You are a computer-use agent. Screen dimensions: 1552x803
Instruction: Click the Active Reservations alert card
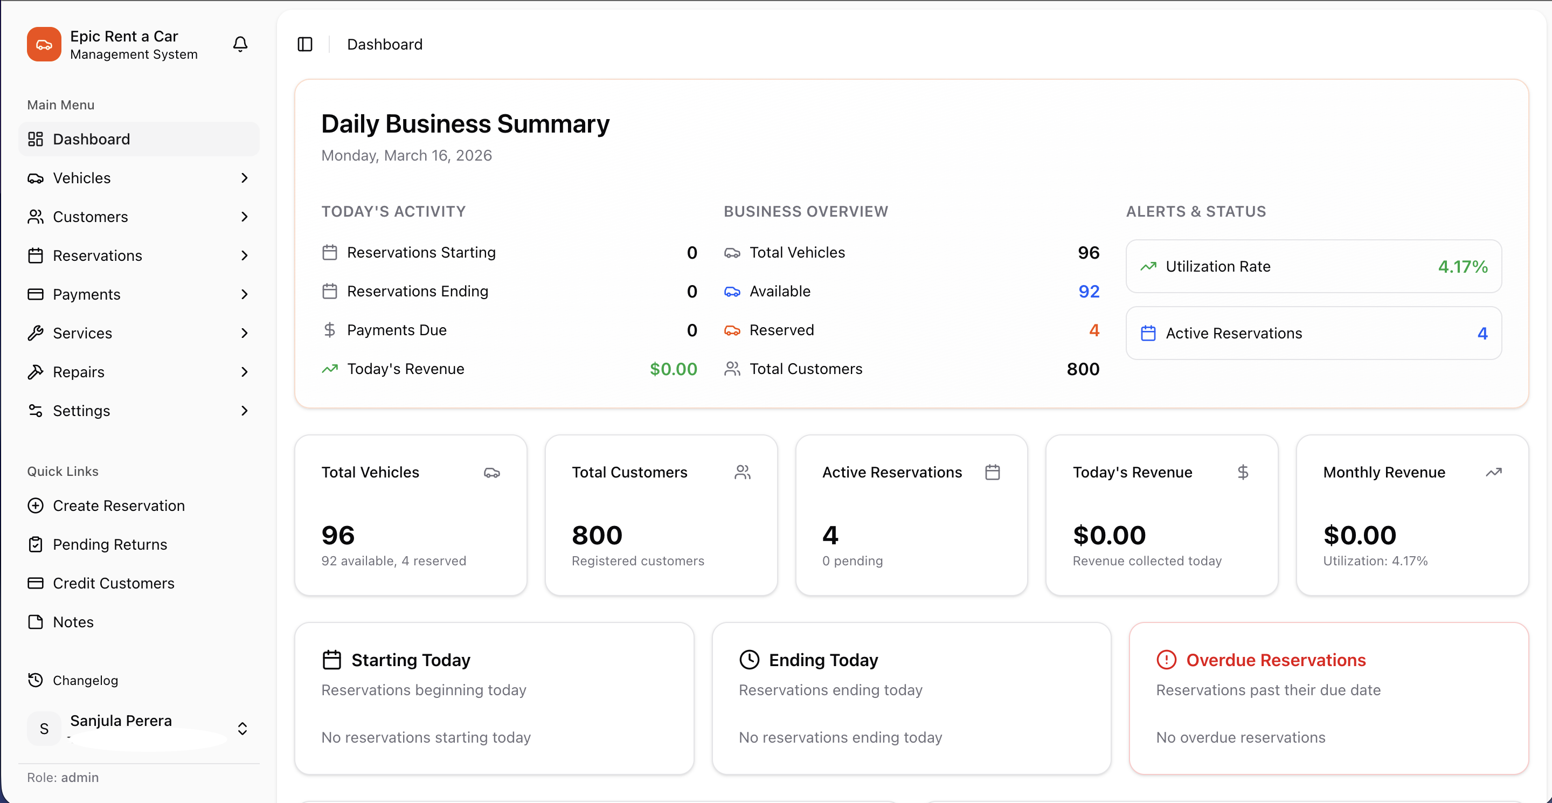pos(1313,333)
